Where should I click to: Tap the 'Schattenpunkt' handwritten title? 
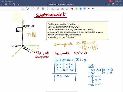point(51,15)
